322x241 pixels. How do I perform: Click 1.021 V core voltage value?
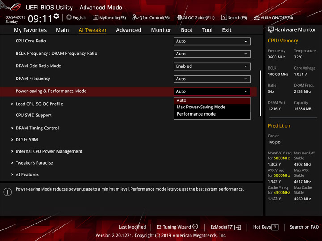(x=300, y=75)
